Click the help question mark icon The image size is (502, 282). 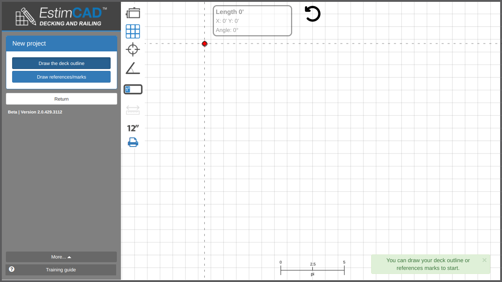(x=12, y=269)
